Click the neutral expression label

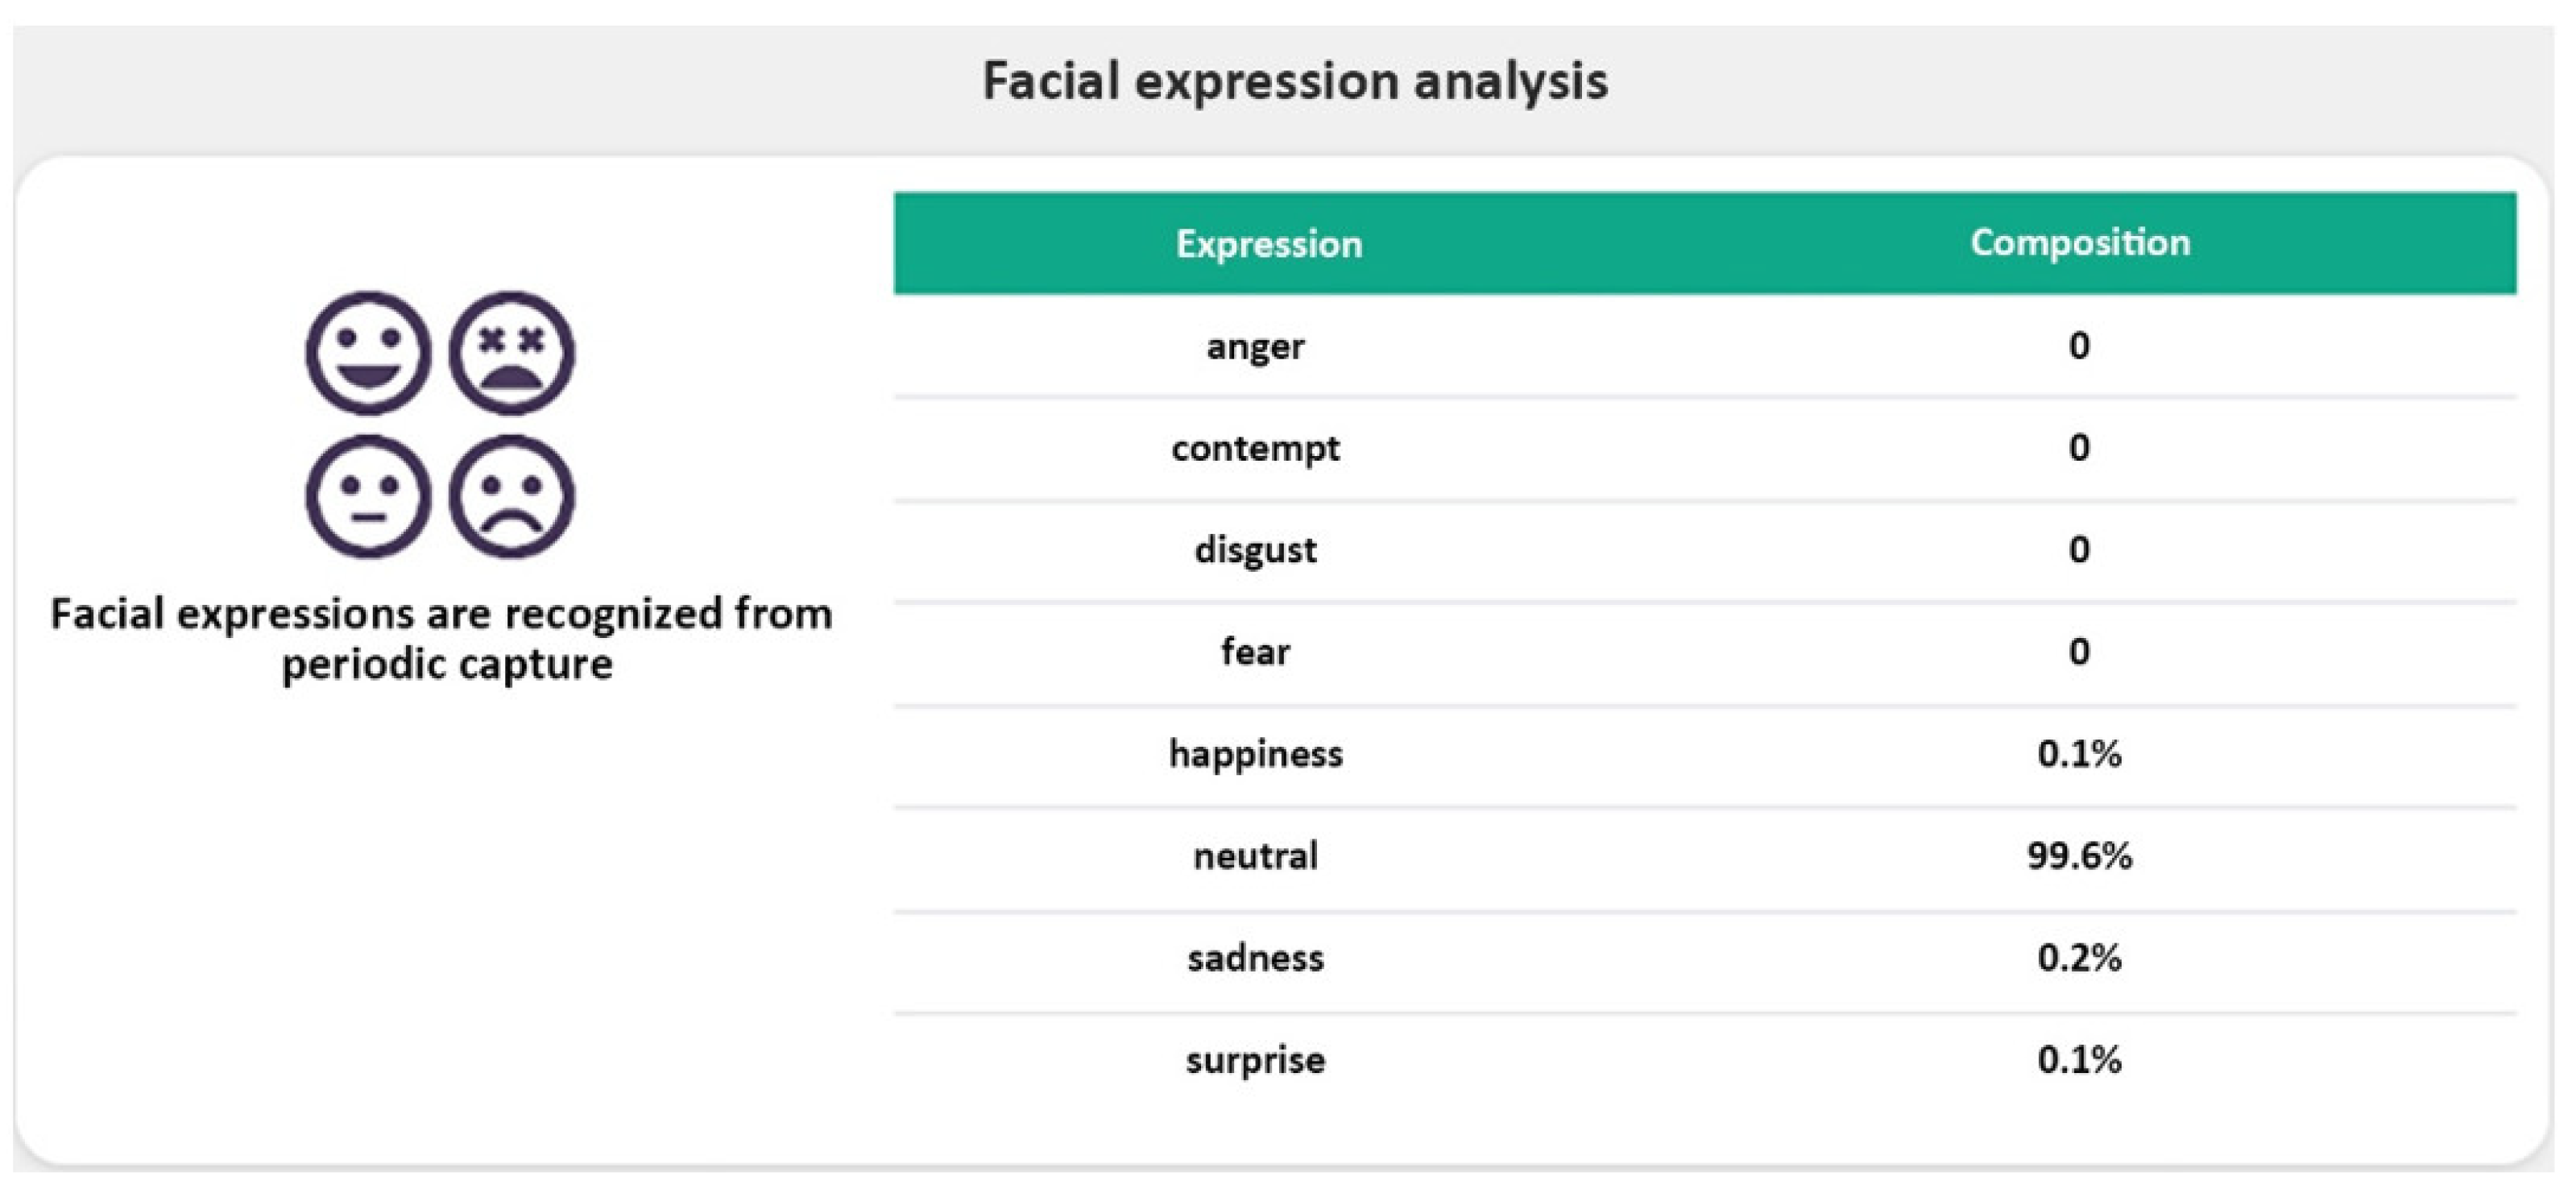click(1255, 856)
